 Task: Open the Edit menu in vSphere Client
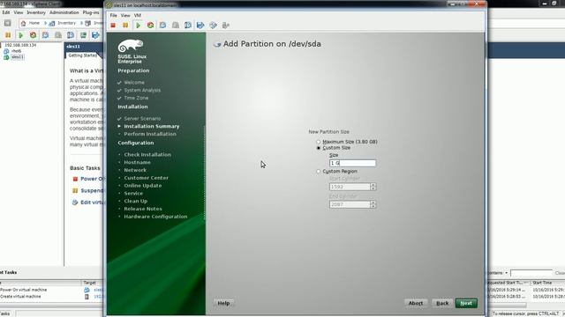pyautogui.click(x=6, y=12)
